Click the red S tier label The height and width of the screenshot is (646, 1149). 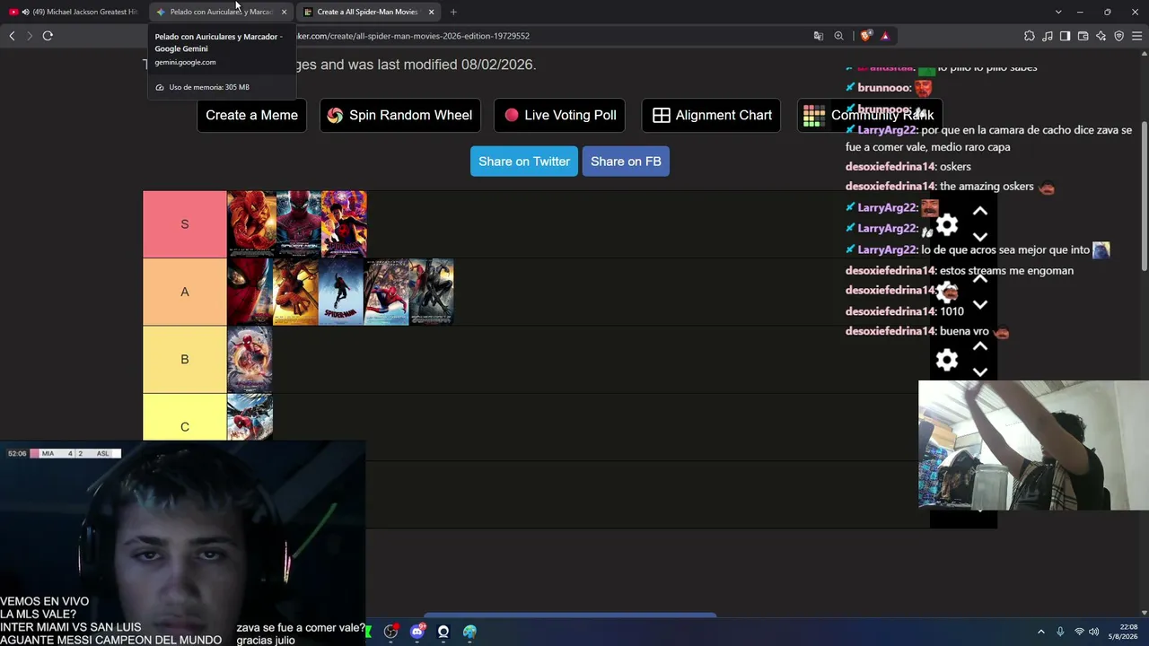click(185, 224)
